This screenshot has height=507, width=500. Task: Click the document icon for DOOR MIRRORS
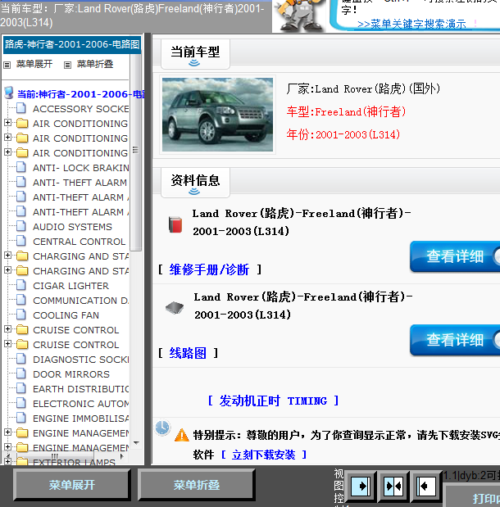coord(21,373)
